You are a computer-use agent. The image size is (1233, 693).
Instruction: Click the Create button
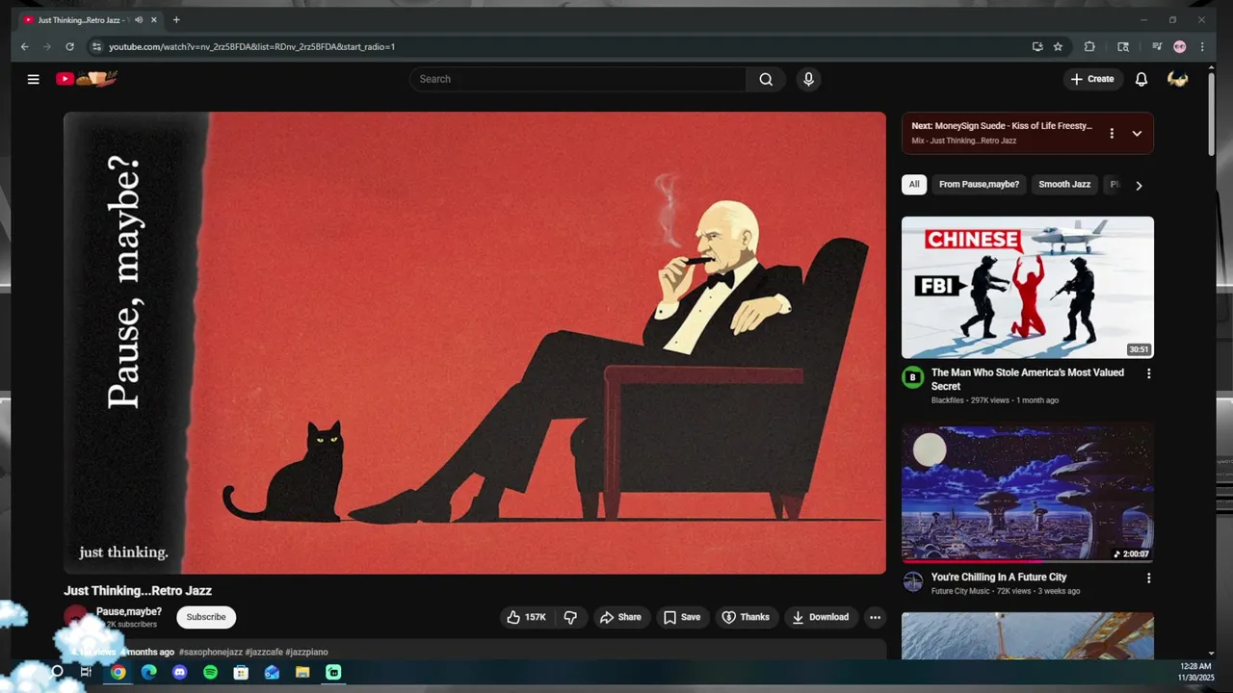click(x=1091, y=79)
